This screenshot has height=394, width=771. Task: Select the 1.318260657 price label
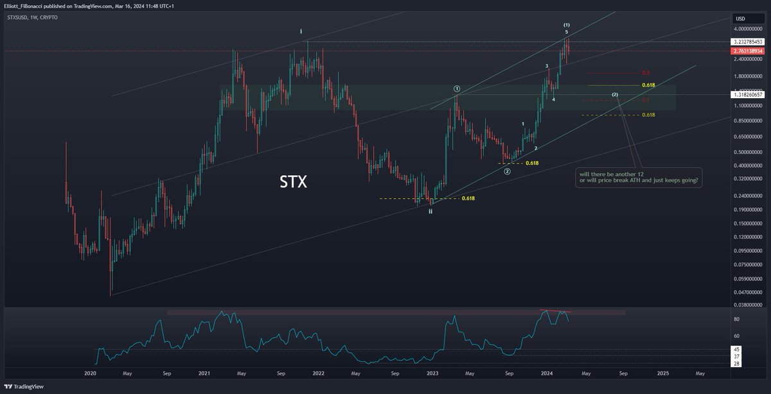(749, 94)
